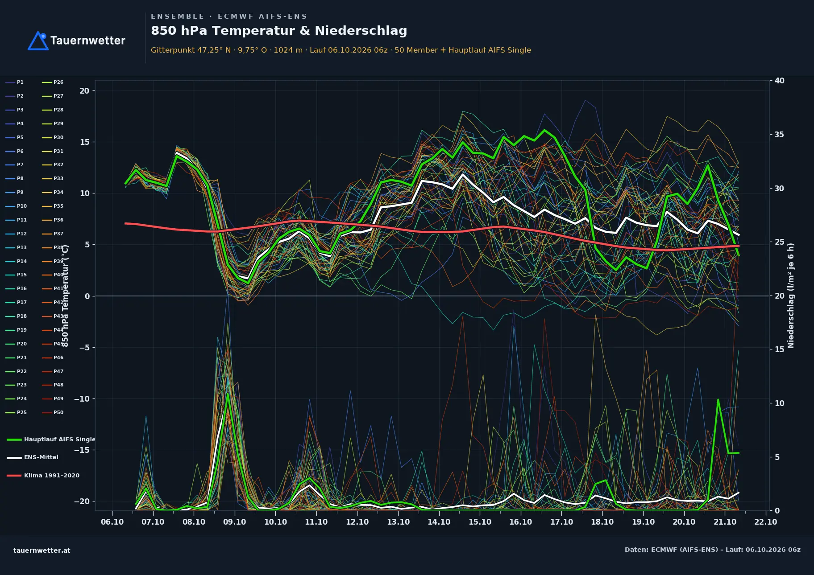Select the ENS-Mittel legend entry

pos(33,457)
